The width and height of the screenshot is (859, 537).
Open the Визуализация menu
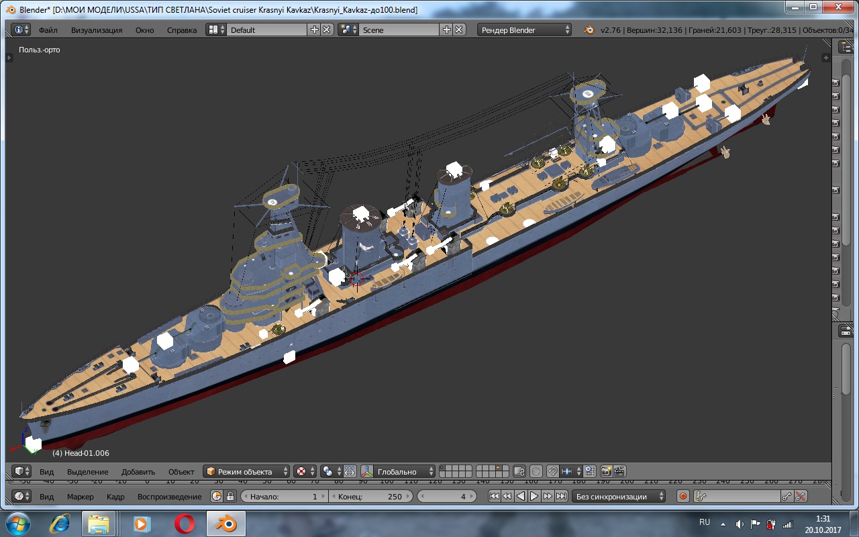tap(97, 30)
